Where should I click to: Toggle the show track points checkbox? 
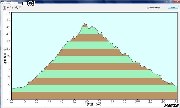coord(148,8)
